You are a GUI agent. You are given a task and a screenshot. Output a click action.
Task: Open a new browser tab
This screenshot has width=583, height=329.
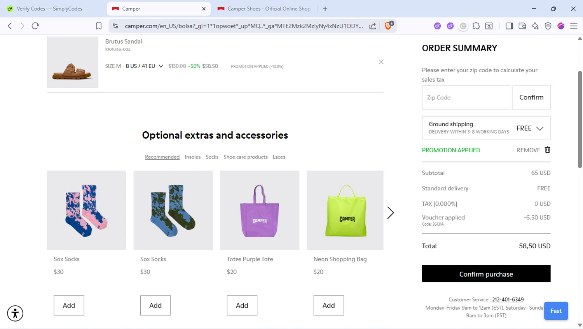(x=325, y=9)
